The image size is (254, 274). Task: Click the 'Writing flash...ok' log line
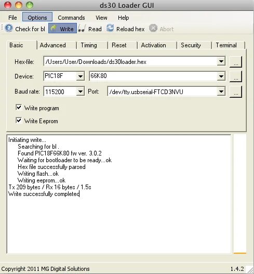point(38,174)
